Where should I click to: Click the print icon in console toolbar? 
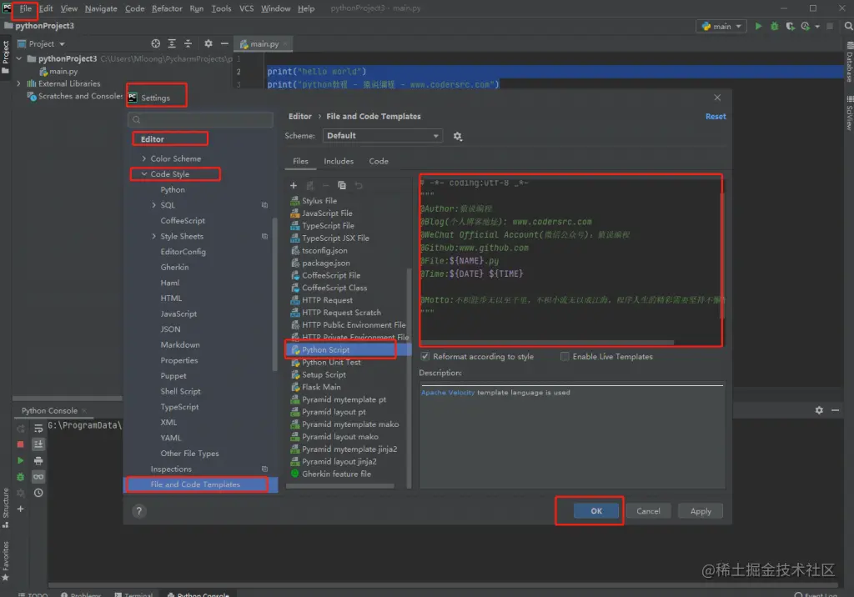click(38, 461)
